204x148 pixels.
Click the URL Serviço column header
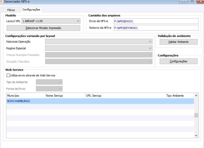coord(125,96)
